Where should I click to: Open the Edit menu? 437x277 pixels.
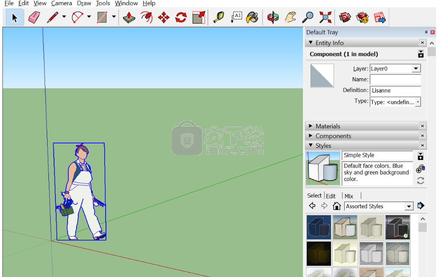tap(23, 3)
